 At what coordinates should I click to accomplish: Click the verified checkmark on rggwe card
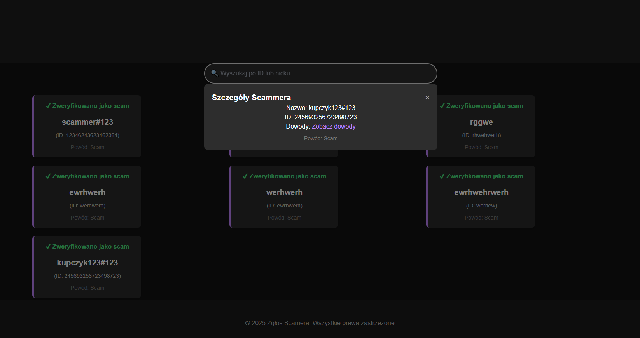pyautogui.click(x=442, y=106)
